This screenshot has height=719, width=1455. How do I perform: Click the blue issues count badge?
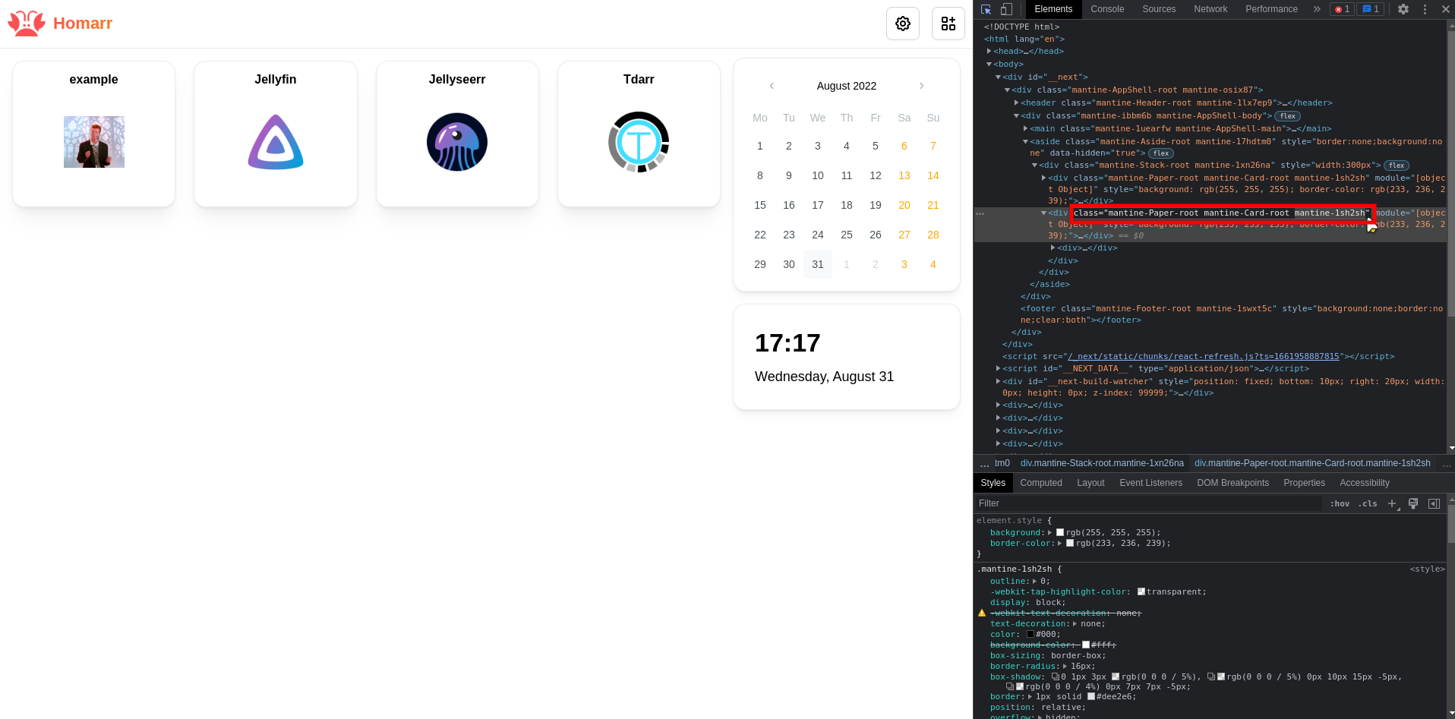pos(1371,9)
